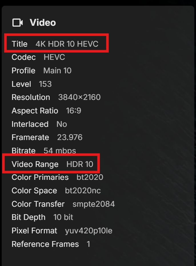Image resolution: width=196 pixels, height=266 pixels.
Task: Click the Title field label
Action: pyautogui.click(x=19, y=44)
